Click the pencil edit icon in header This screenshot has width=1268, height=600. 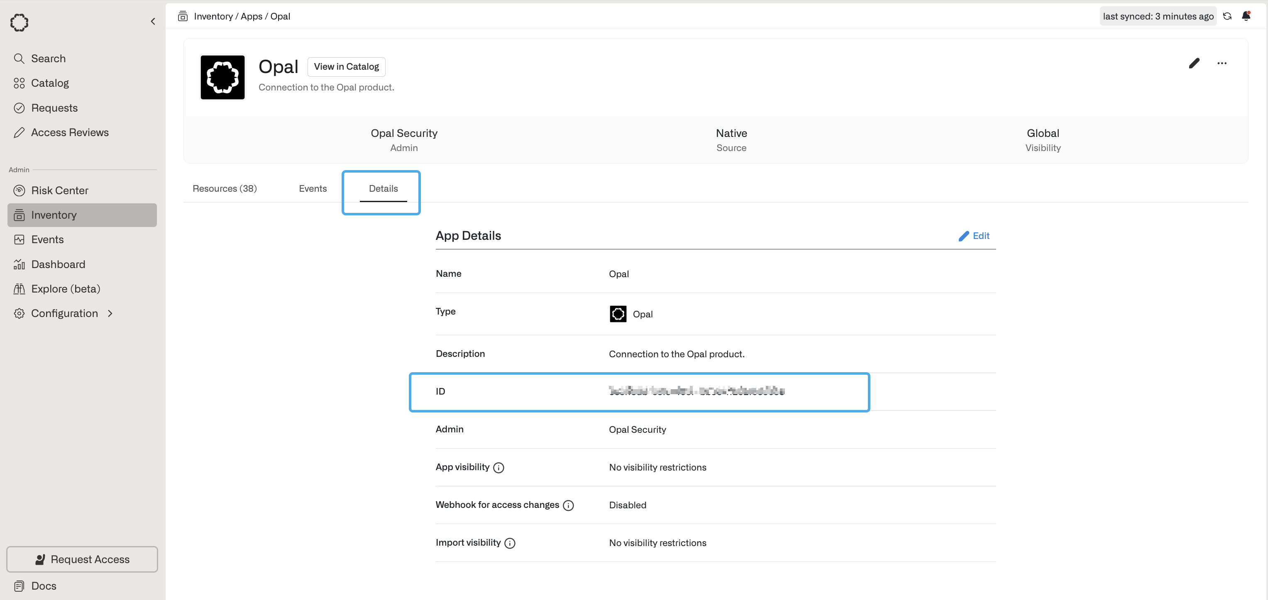[1194, 63]
